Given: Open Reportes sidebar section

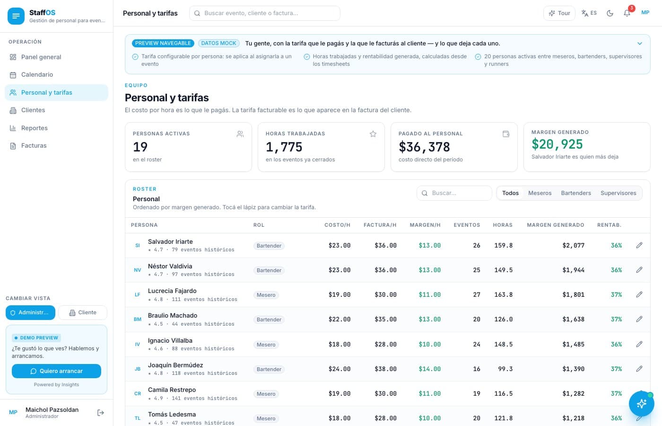Looking at the screenshot, I should pos(56,128).
